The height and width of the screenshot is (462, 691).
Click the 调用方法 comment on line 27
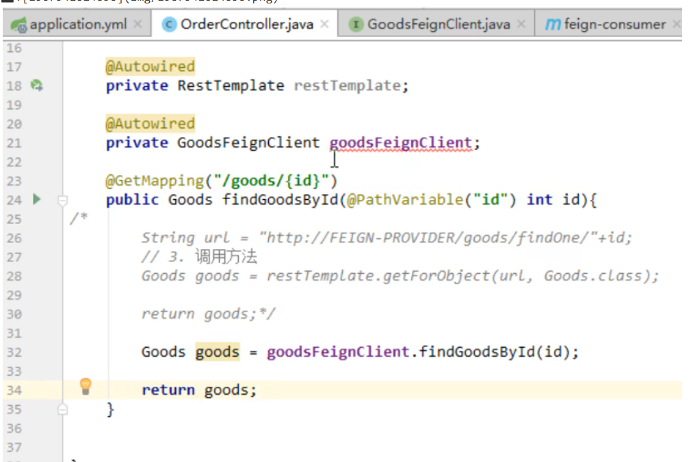(226, 257)
